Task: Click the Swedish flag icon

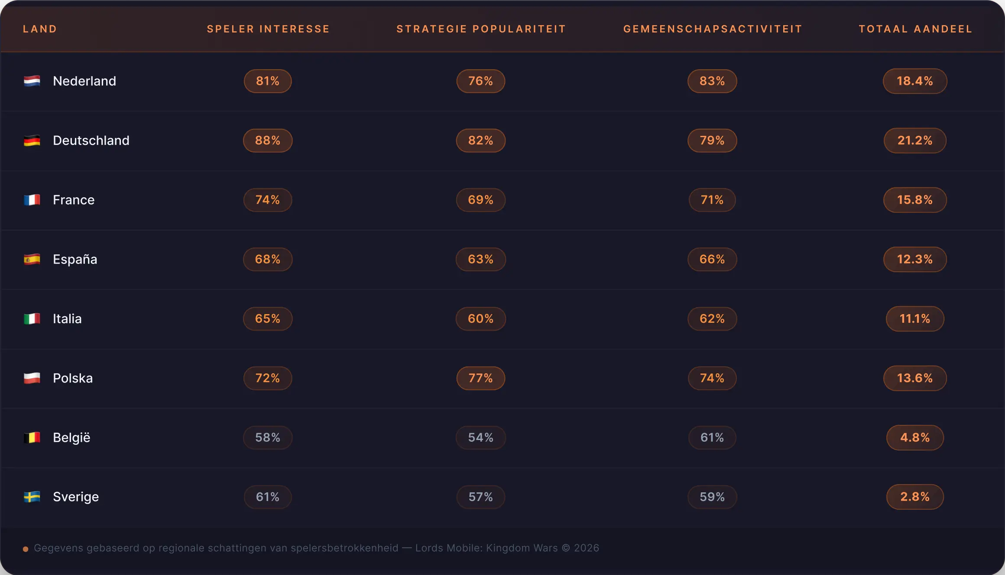Action: (x=32, y=497)
